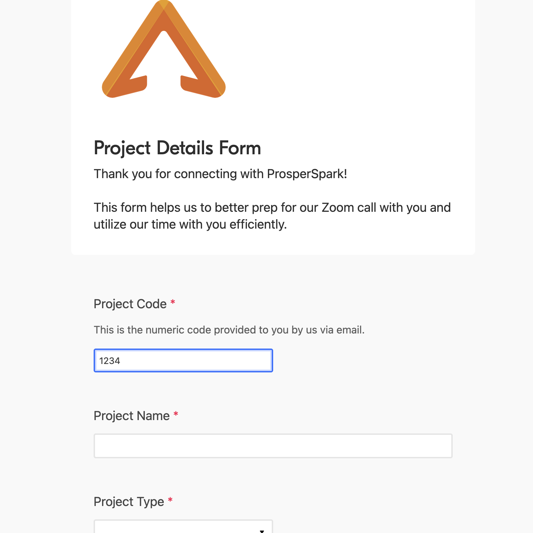533x533 pixels.
Task: Click the word "ProsperSpark!" in the greeting
Action: pos(307,174)
